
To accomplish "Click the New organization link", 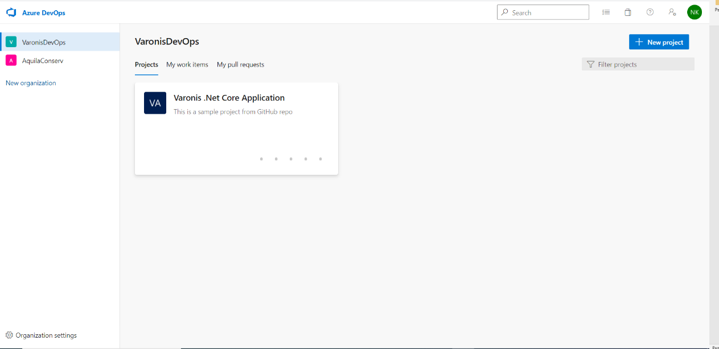I will click(x=31, y=83).
